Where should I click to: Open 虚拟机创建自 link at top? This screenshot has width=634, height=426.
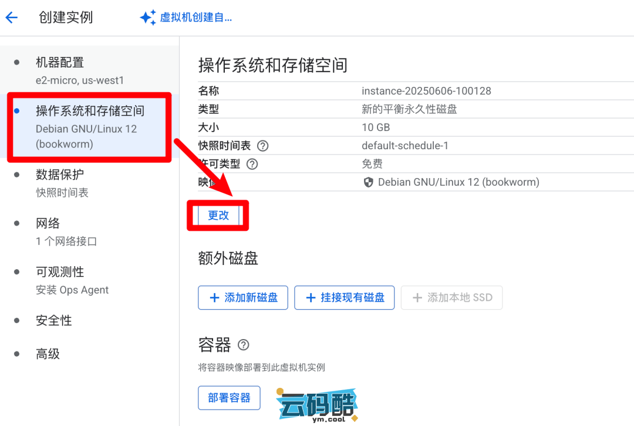195,18
